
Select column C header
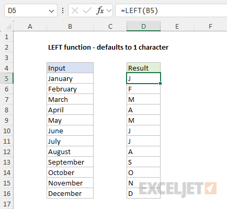110,27
